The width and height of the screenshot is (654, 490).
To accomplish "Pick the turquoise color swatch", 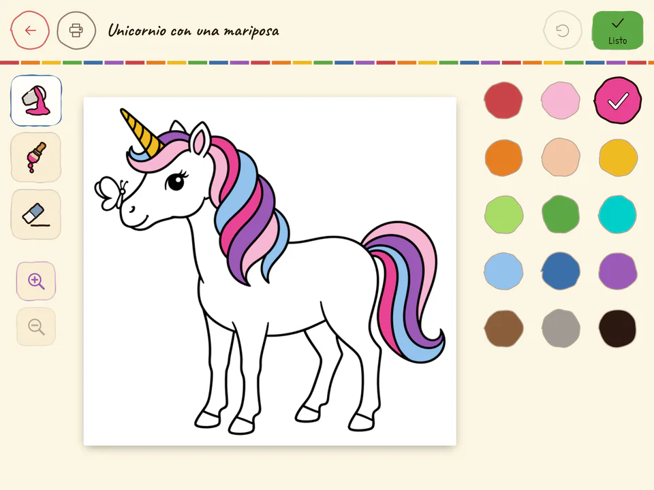I will [618, 214].
